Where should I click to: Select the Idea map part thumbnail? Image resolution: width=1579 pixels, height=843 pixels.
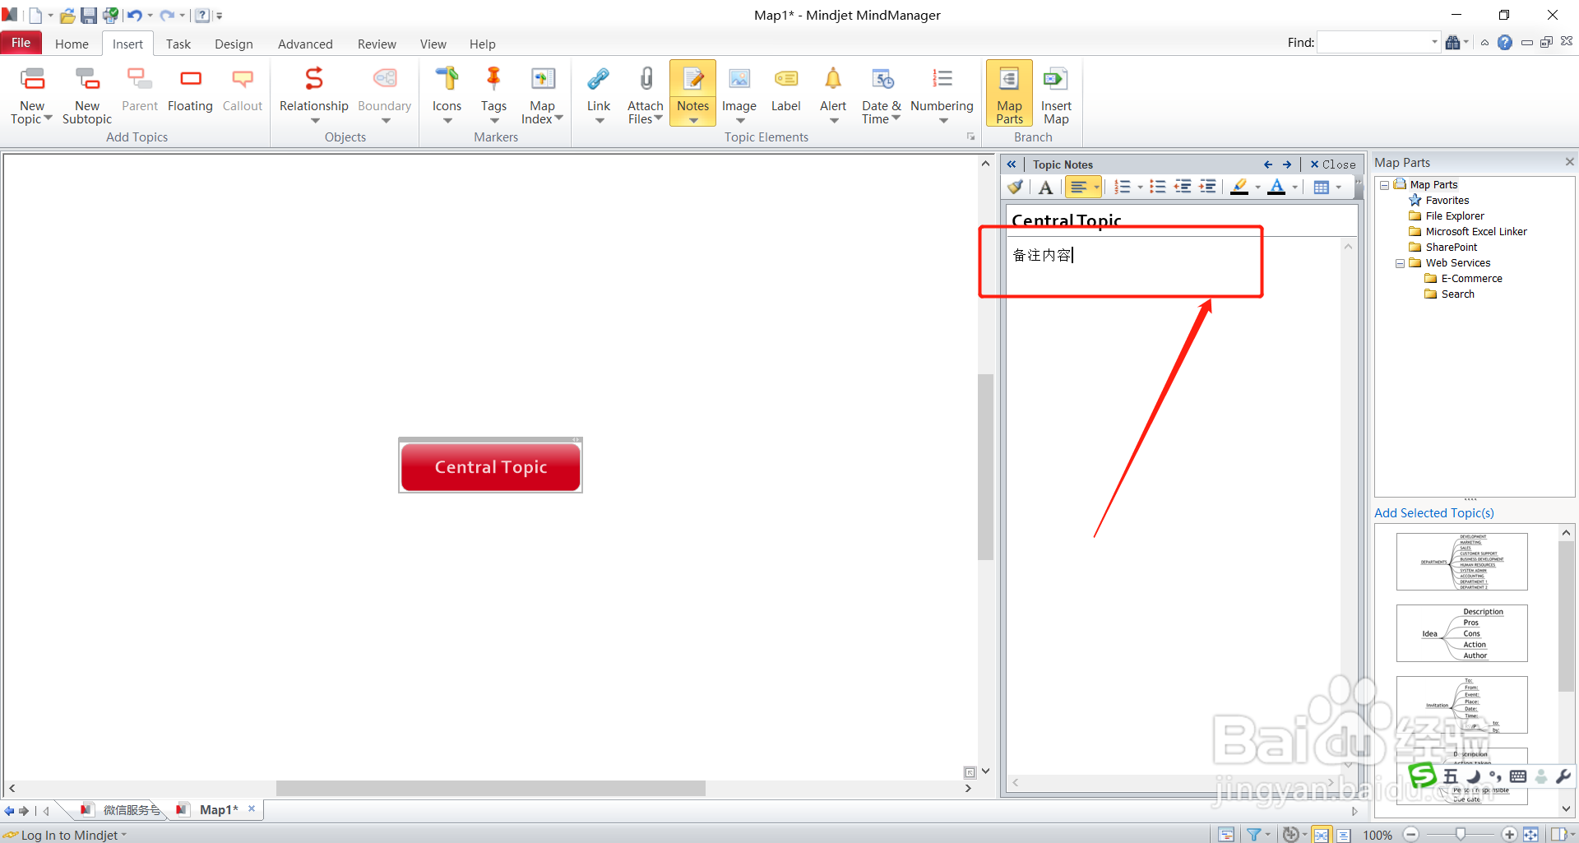point(1461,633)
